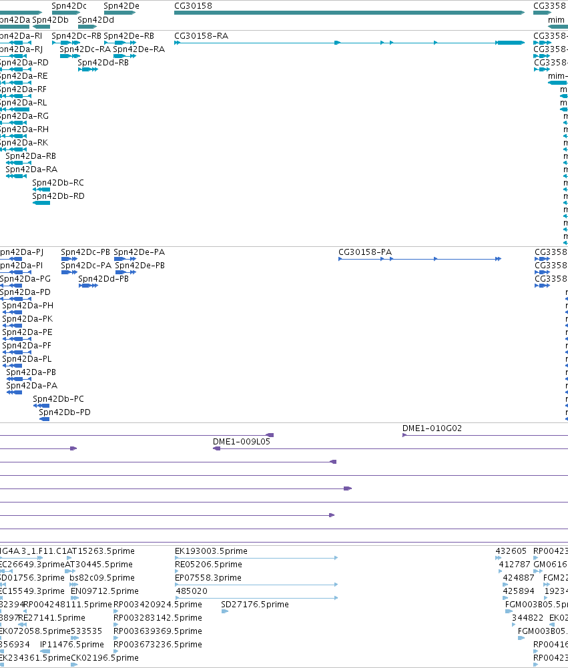Select the Spn42De-PB protein label
The width and height of the screenshot is (568, 668).
click(x=139, y=266)
